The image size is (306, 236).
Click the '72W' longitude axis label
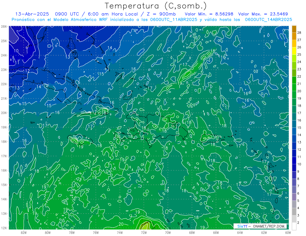coord(144,232)
